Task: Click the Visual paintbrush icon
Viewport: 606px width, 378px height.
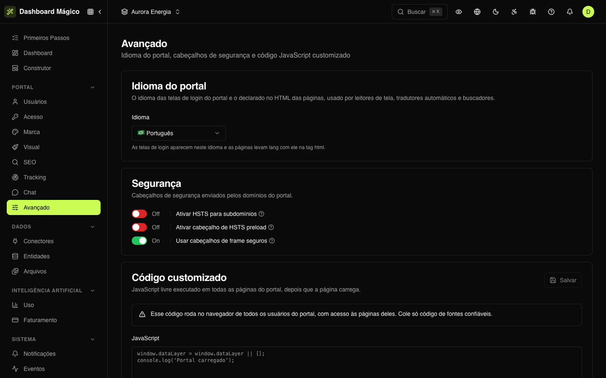Action: [x=15, y=147]
